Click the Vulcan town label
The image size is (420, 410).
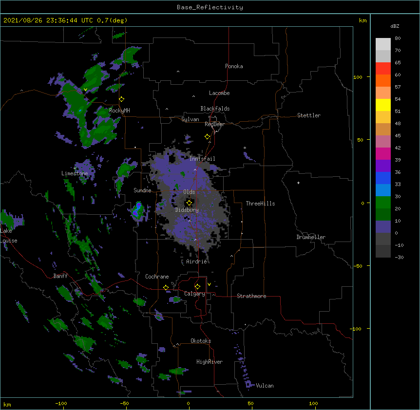click(265, 386)
